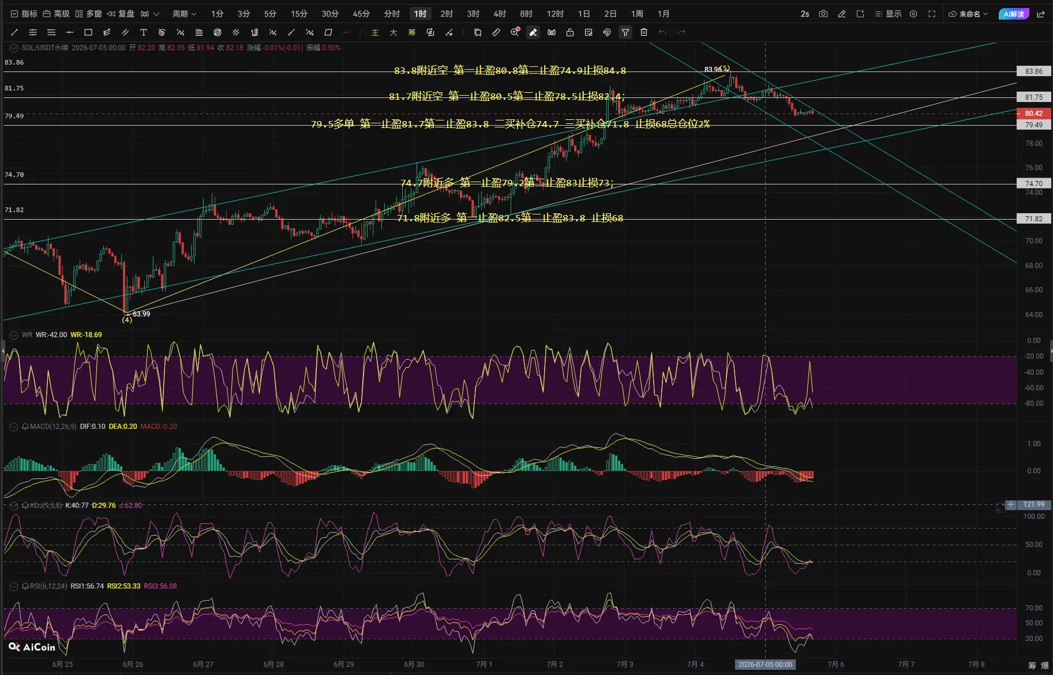Collapse the WR indicator panel
Viewport: 1053px width, 675px height.
click(14, 335)
